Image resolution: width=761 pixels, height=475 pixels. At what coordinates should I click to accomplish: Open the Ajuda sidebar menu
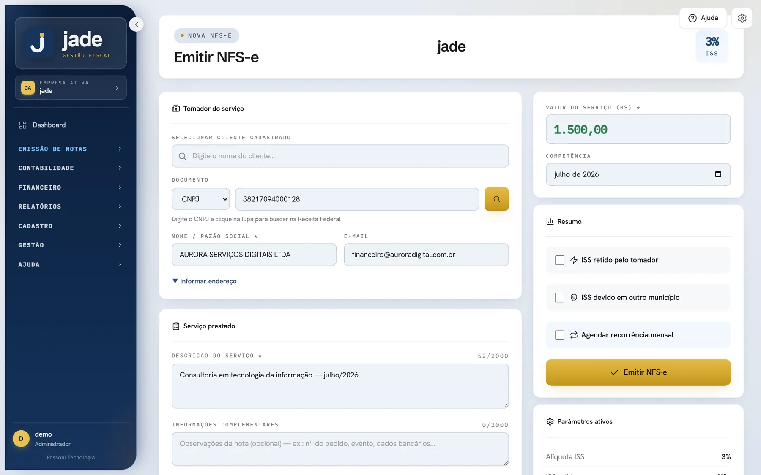tap(70, 265)
